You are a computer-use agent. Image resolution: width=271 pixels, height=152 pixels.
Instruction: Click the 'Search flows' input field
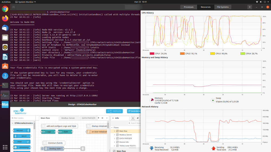134,123
